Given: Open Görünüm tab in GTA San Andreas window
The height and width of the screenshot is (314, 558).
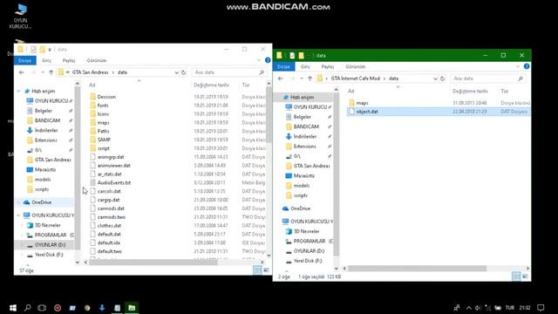Looking at the screenshot, I should pos(97,60).
